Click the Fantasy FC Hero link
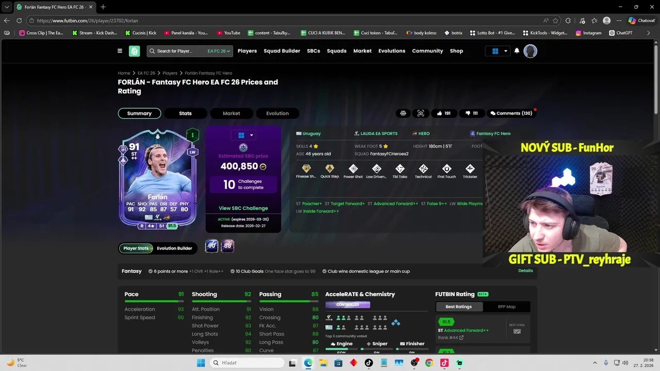660x371 pixels. click(x=490, y=133)
